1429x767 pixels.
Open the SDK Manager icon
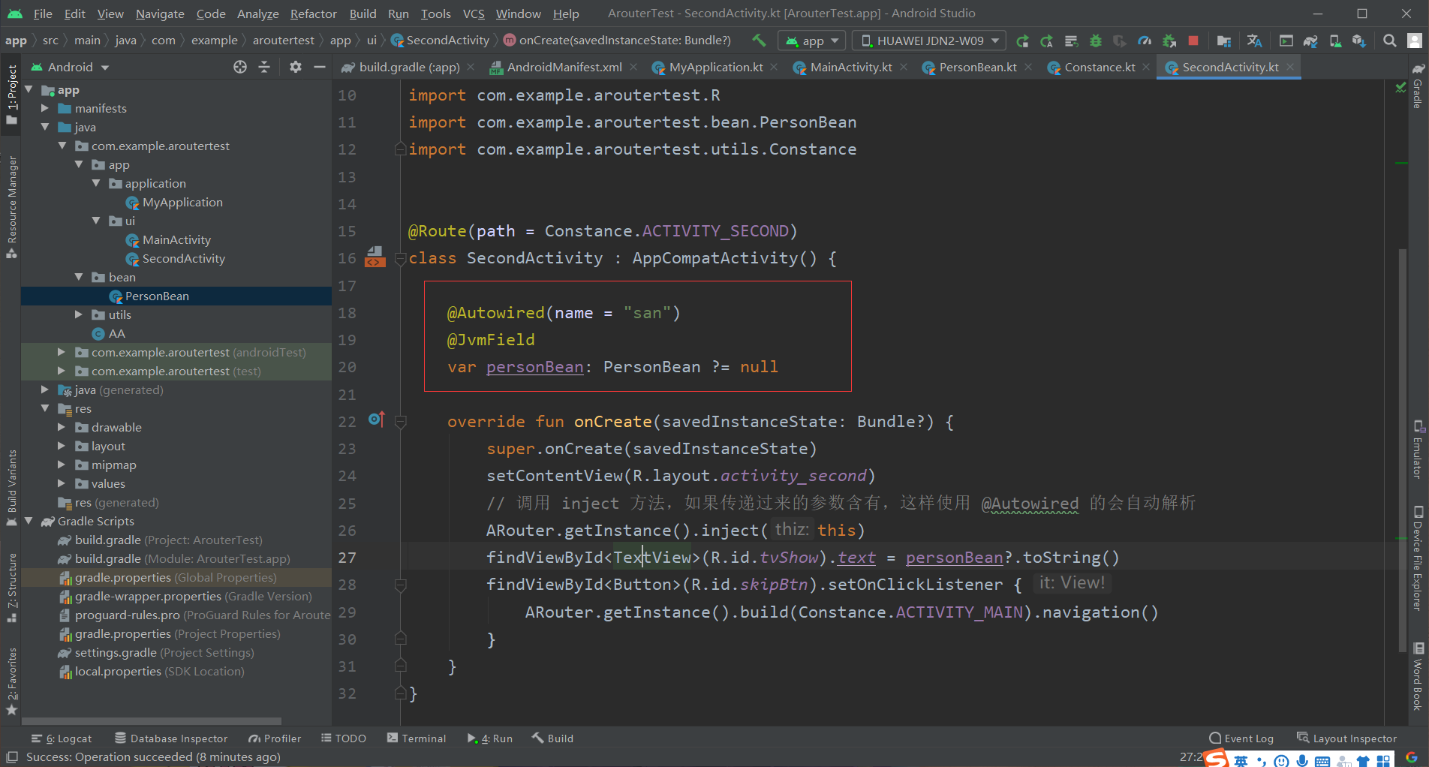[x=1359, y=41]
